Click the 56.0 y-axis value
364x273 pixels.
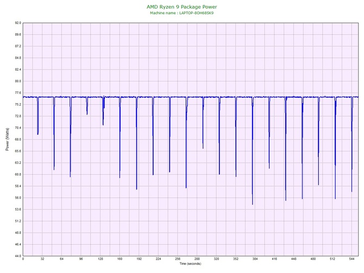click(x=18, y=198)
